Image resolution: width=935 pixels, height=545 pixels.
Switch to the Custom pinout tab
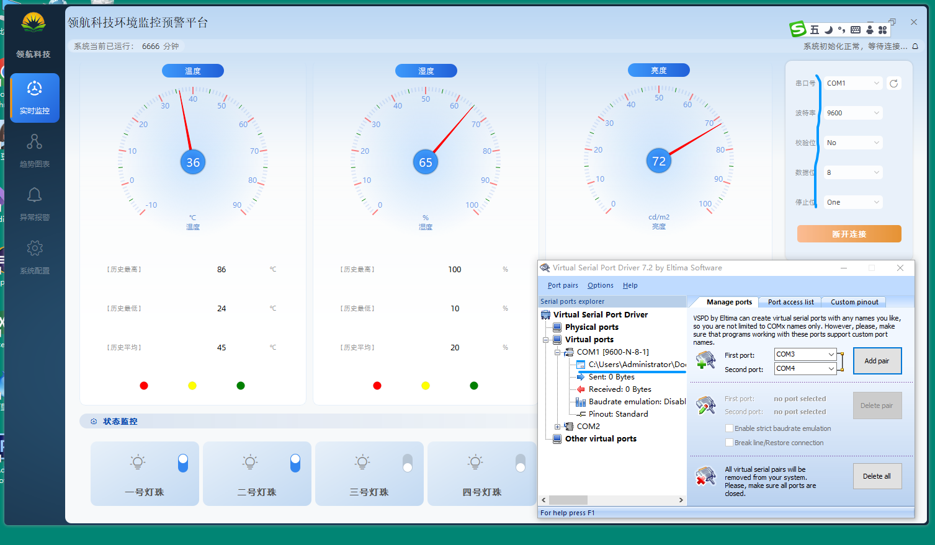tap(854, 302)
